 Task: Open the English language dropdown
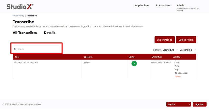coord(178,104)
